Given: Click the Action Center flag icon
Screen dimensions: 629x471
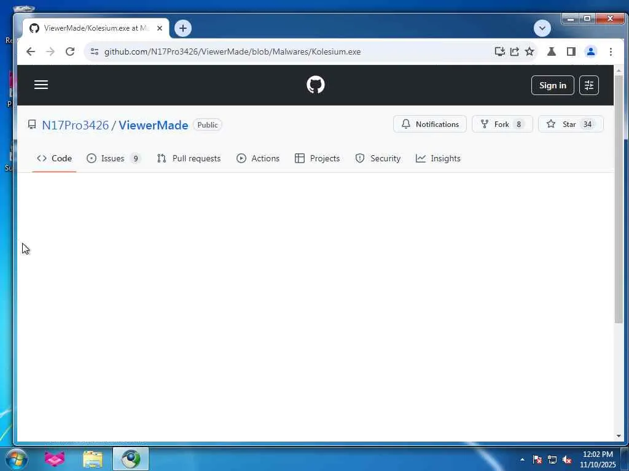Looking at the screenshot, I should (537, 459).
